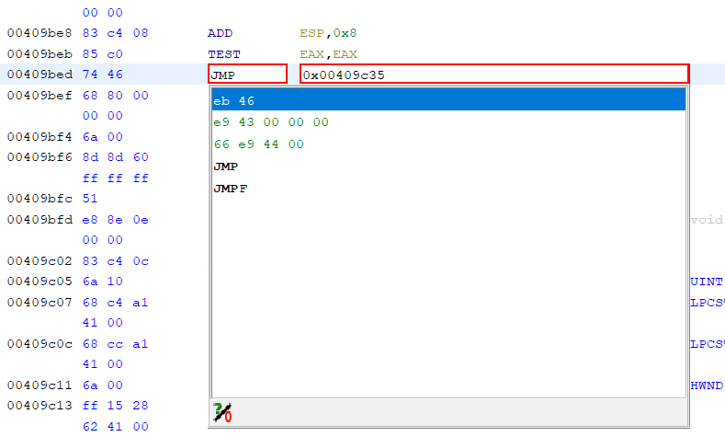725x437 pixels.
Task: Toggle the undefined-bits filter icon below suggestions
Action: 221,412
